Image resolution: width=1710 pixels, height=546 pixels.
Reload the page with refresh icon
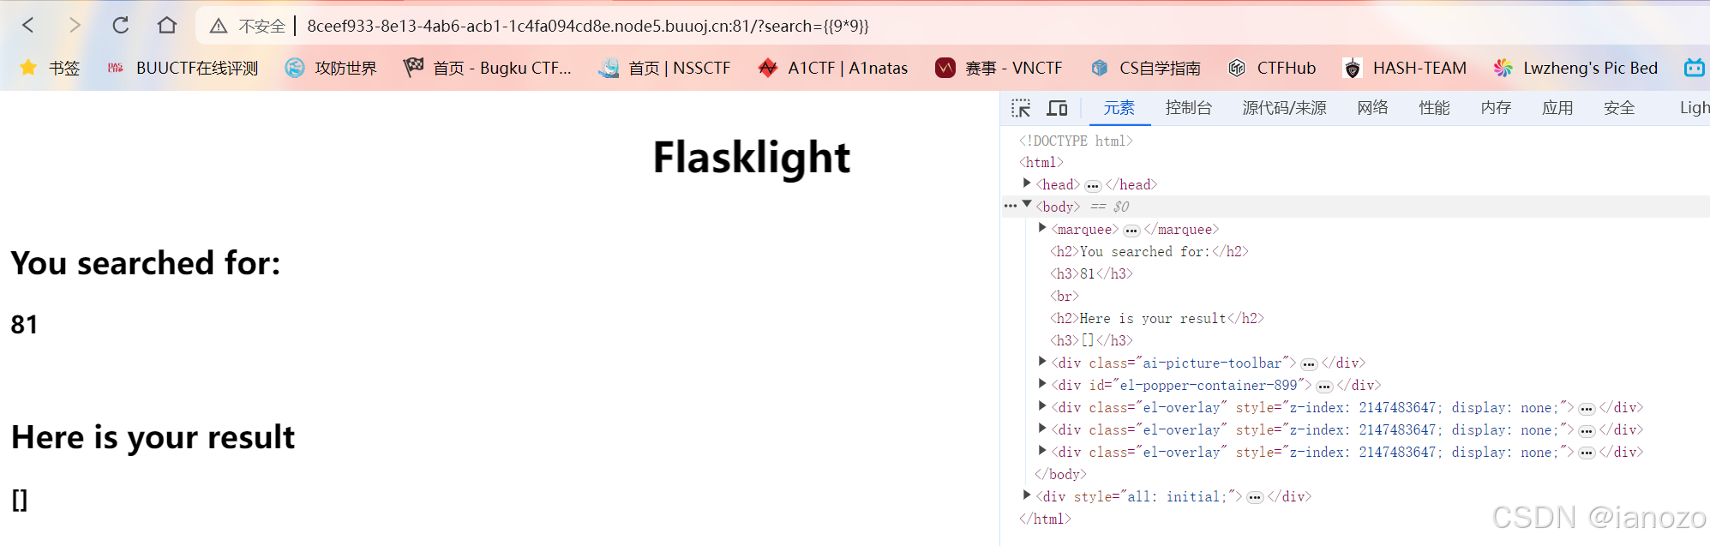[x=121, y=26]
